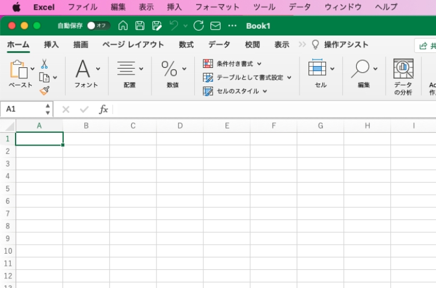Click the Home icon in title bar
Viewport: 436px width, 288px height.
click(123, 26)
